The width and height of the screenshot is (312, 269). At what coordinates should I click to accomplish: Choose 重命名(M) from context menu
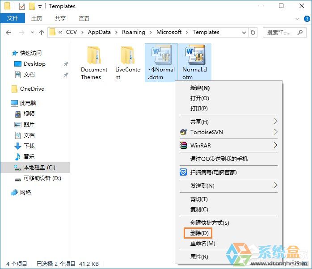coord(228,244)
